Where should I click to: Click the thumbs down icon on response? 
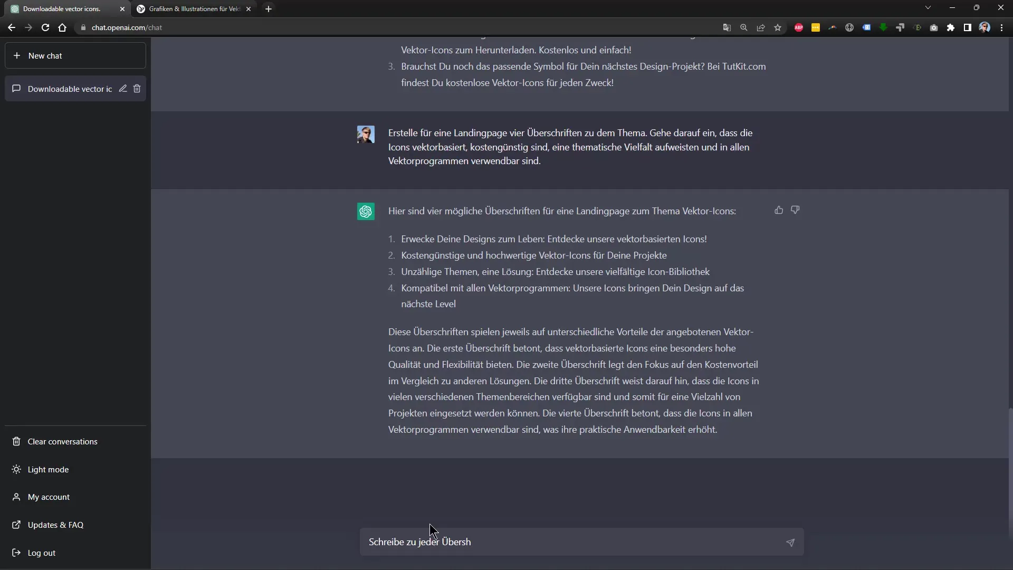[x=795, y=209]
